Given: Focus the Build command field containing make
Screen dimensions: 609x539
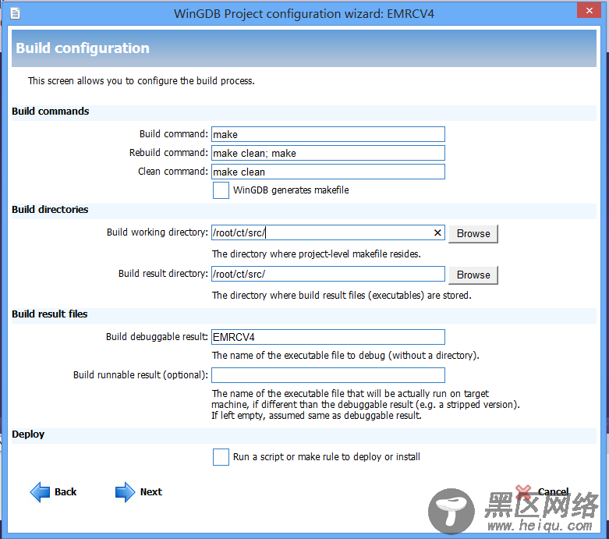Looking at the screenshot, I should (328, 134).
